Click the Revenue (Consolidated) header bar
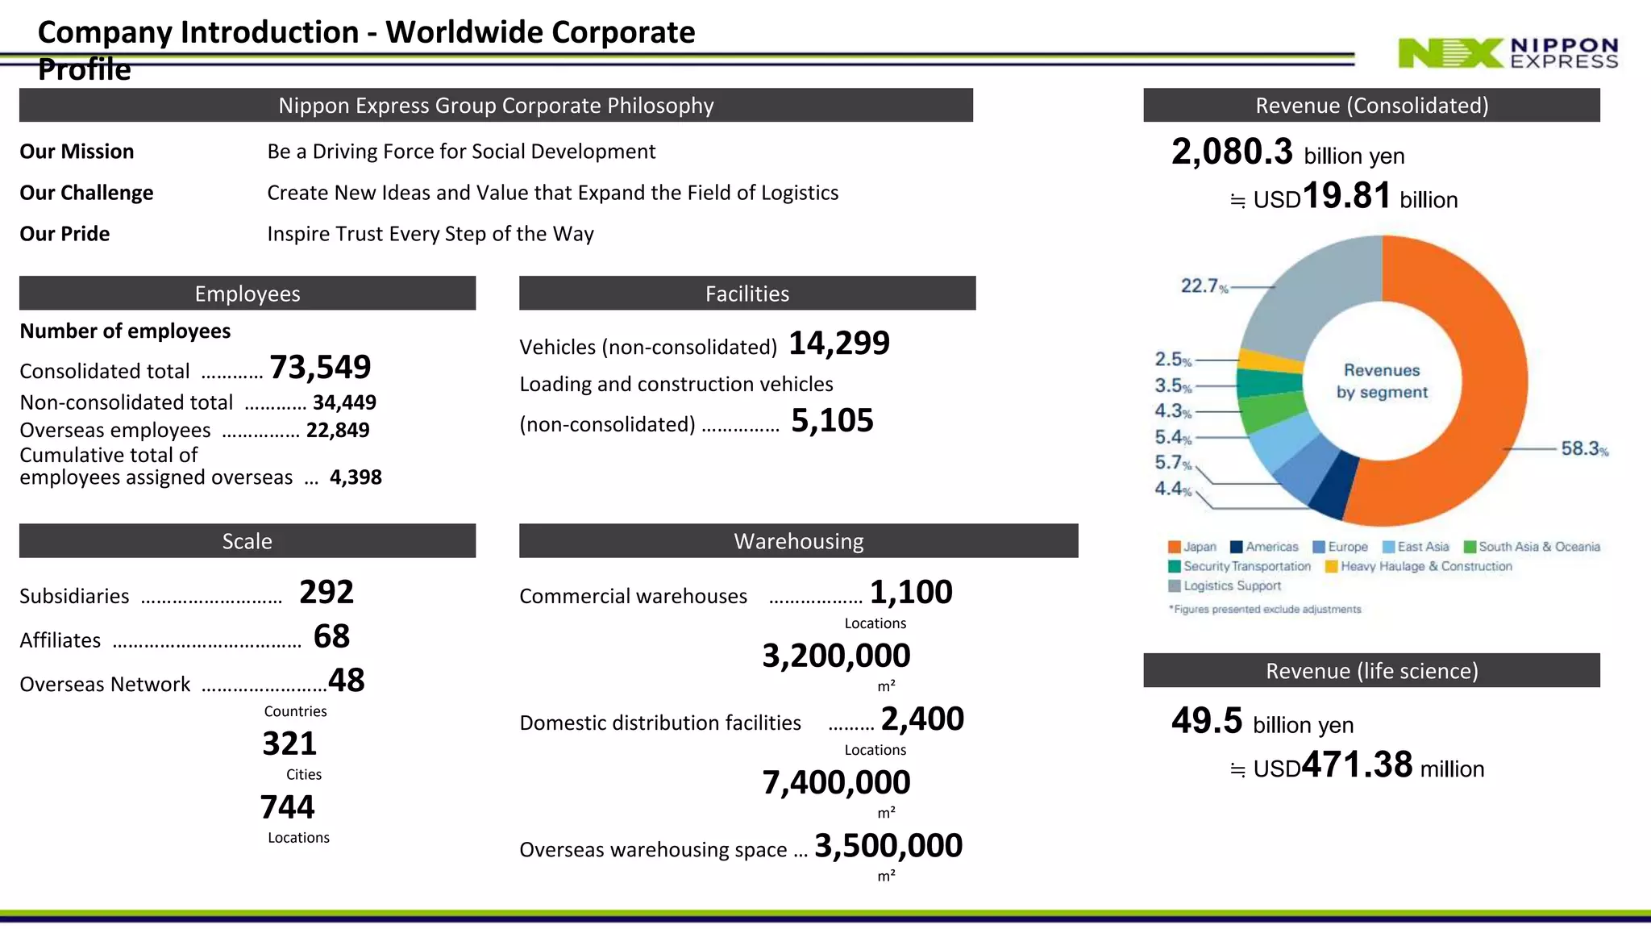Viewport: 1651px width, 929px height. (1371, 106)
